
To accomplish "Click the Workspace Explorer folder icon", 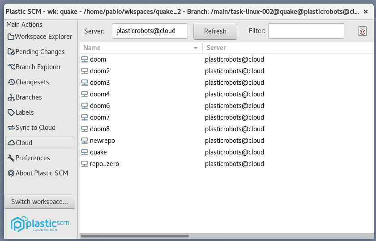I will [11, 37].
